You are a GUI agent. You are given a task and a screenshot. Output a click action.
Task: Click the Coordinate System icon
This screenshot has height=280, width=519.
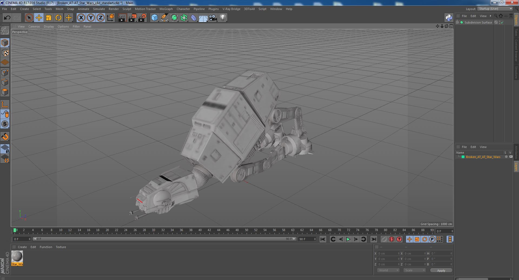pos(110,18)
